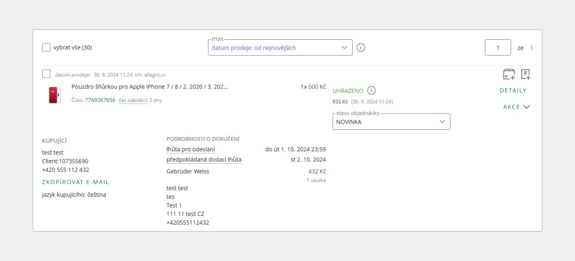
Task: Expand the 'stavu objednávky' NOVINKA dropdown
Action: click(x=391, y=122)
